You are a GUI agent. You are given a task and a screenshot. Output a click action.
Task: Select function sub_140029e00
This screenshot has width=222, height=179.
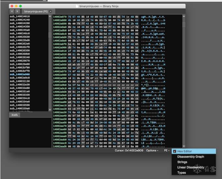coord(20,64)
